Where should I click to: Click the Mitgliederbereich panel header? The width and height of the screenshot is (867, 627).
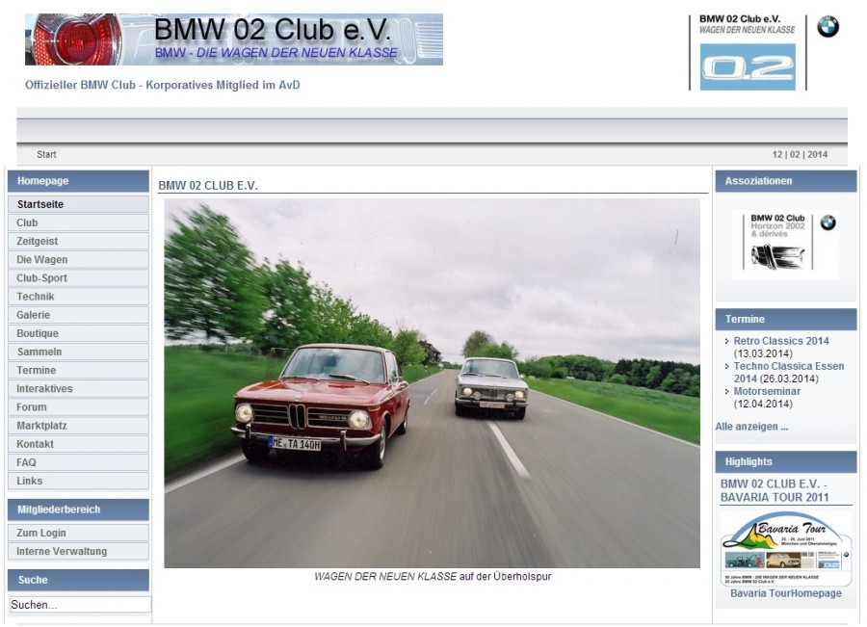tap(79, 509)
